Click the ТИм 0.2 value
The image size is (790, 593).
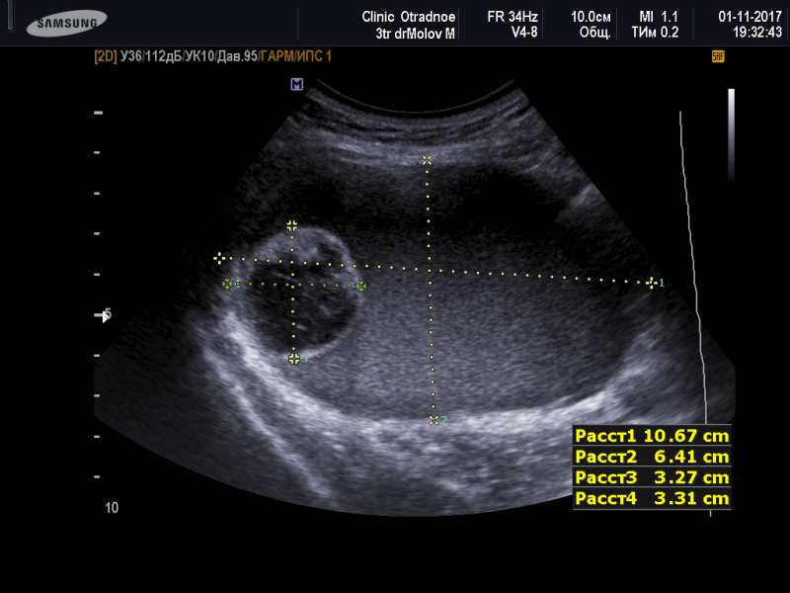coord(655,33)
